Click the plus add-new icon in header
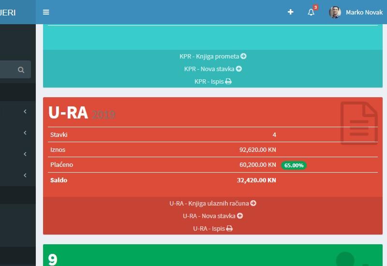 [291, 12]
